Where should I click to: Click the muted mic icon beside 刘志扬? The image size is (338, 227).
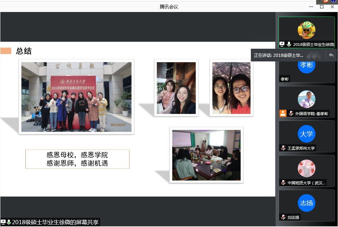283,217
